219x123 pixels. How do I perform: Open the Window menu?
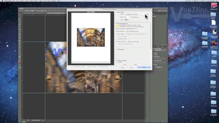pos(53,1)
